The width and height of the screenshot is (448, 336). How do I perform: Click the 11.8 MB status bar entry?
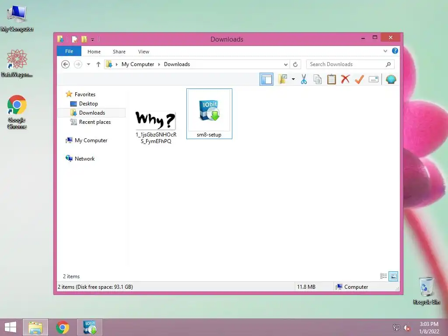[x=306, y=287]
